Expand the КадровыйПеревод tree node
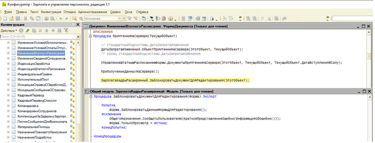The width and height of the screenshot is (375, 143). (x=8, y=95)
